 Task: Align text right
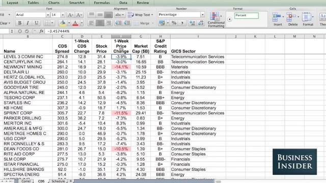click(108, 23)
